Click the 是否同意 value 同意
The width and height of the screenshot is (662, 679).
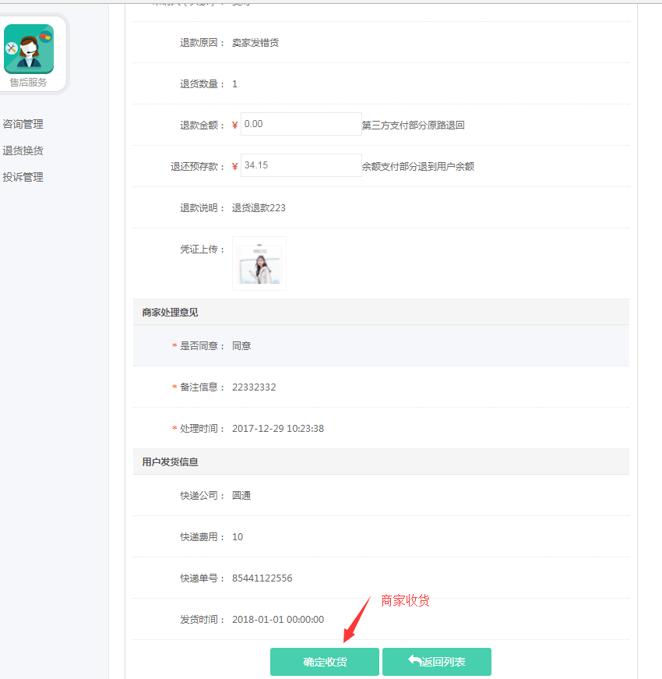241,346
